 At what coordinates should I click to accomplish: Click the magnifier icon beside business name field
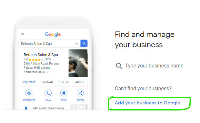(119, 66)
